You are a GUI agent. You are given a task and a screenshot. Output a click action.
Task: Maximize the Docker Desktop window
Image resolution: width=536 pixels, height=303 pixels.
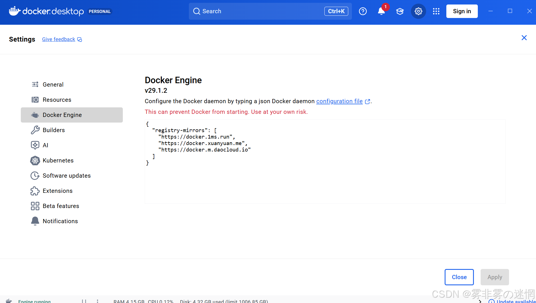coord(510,11)
